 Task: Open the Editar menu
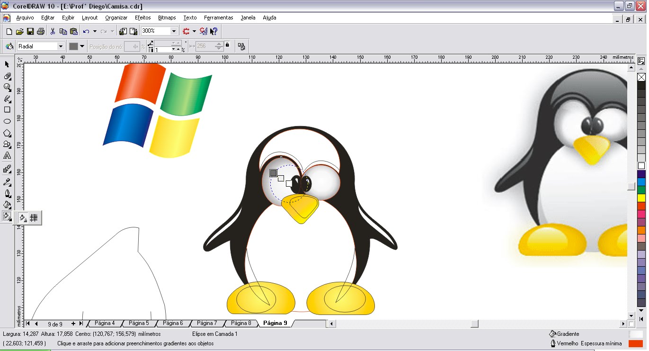tap(48, 18)
